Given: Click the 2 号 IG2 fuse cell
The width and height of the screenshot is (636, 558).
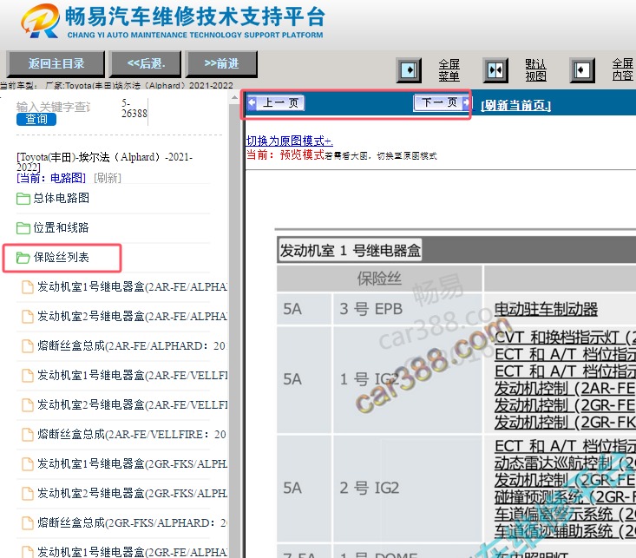Looking at the screenshot, I should pos(407,489).
